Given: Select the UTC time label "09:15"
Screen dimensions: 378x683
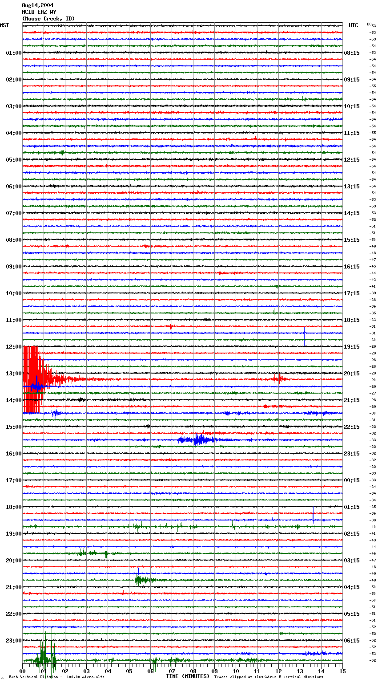Looking at the screenshot, I should [352, 80].
